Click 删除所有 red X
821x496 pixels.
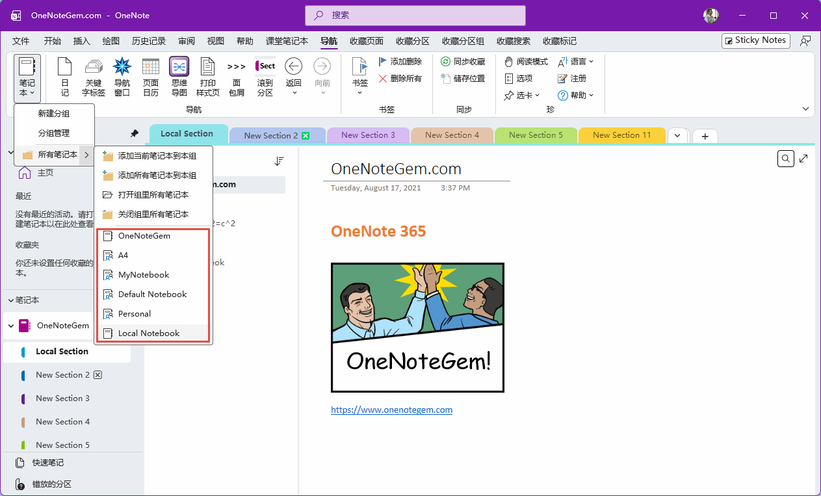400,79
